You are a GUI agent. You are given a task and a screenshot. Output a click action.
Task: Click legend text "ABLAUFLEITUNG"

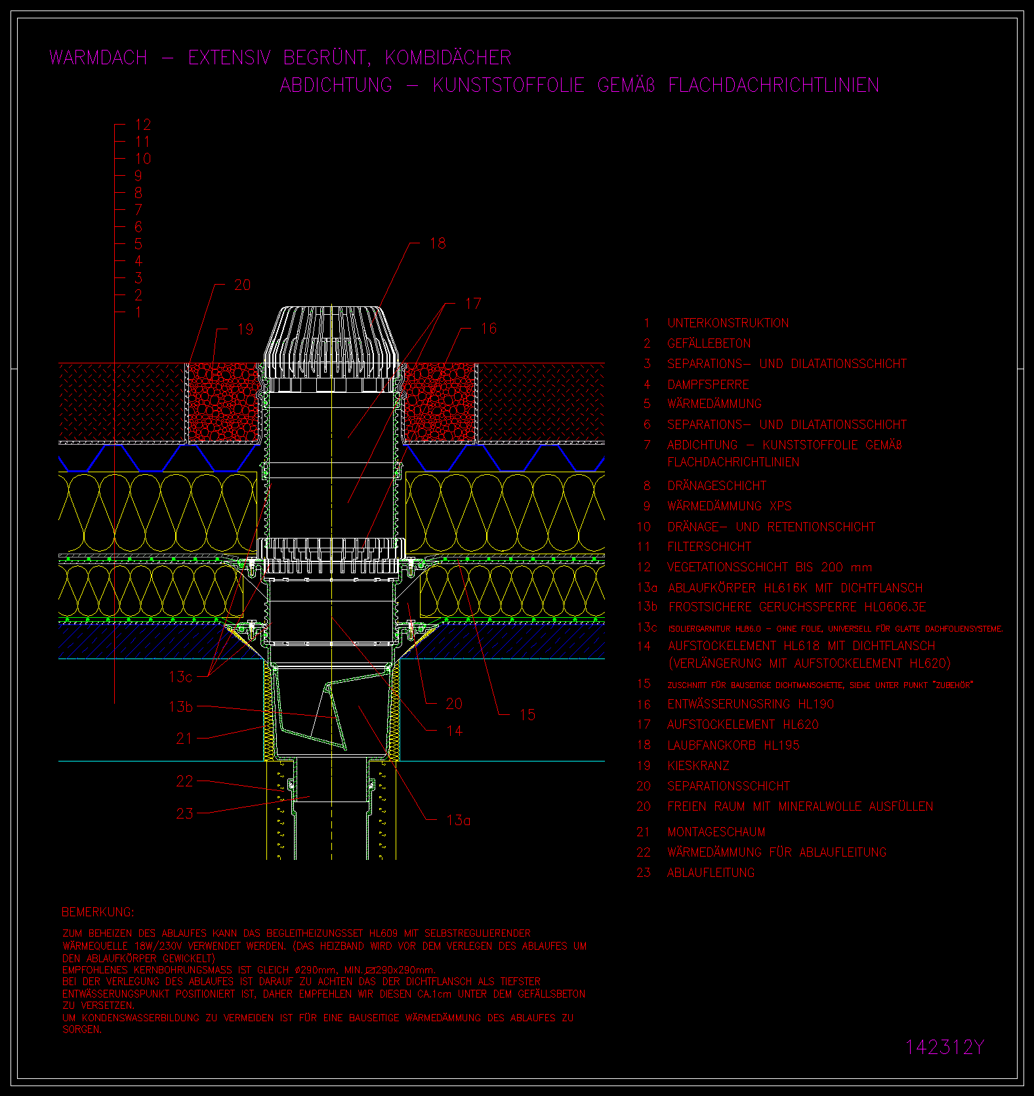(x=711, y=872)
